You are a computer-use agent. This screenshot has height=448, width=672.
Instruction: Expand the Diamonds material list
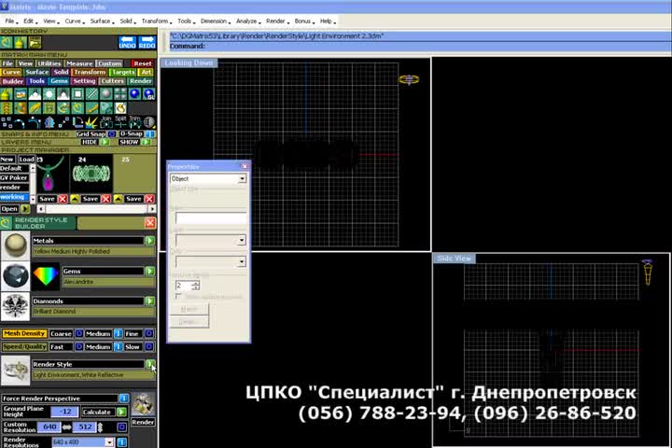(149, 301)
